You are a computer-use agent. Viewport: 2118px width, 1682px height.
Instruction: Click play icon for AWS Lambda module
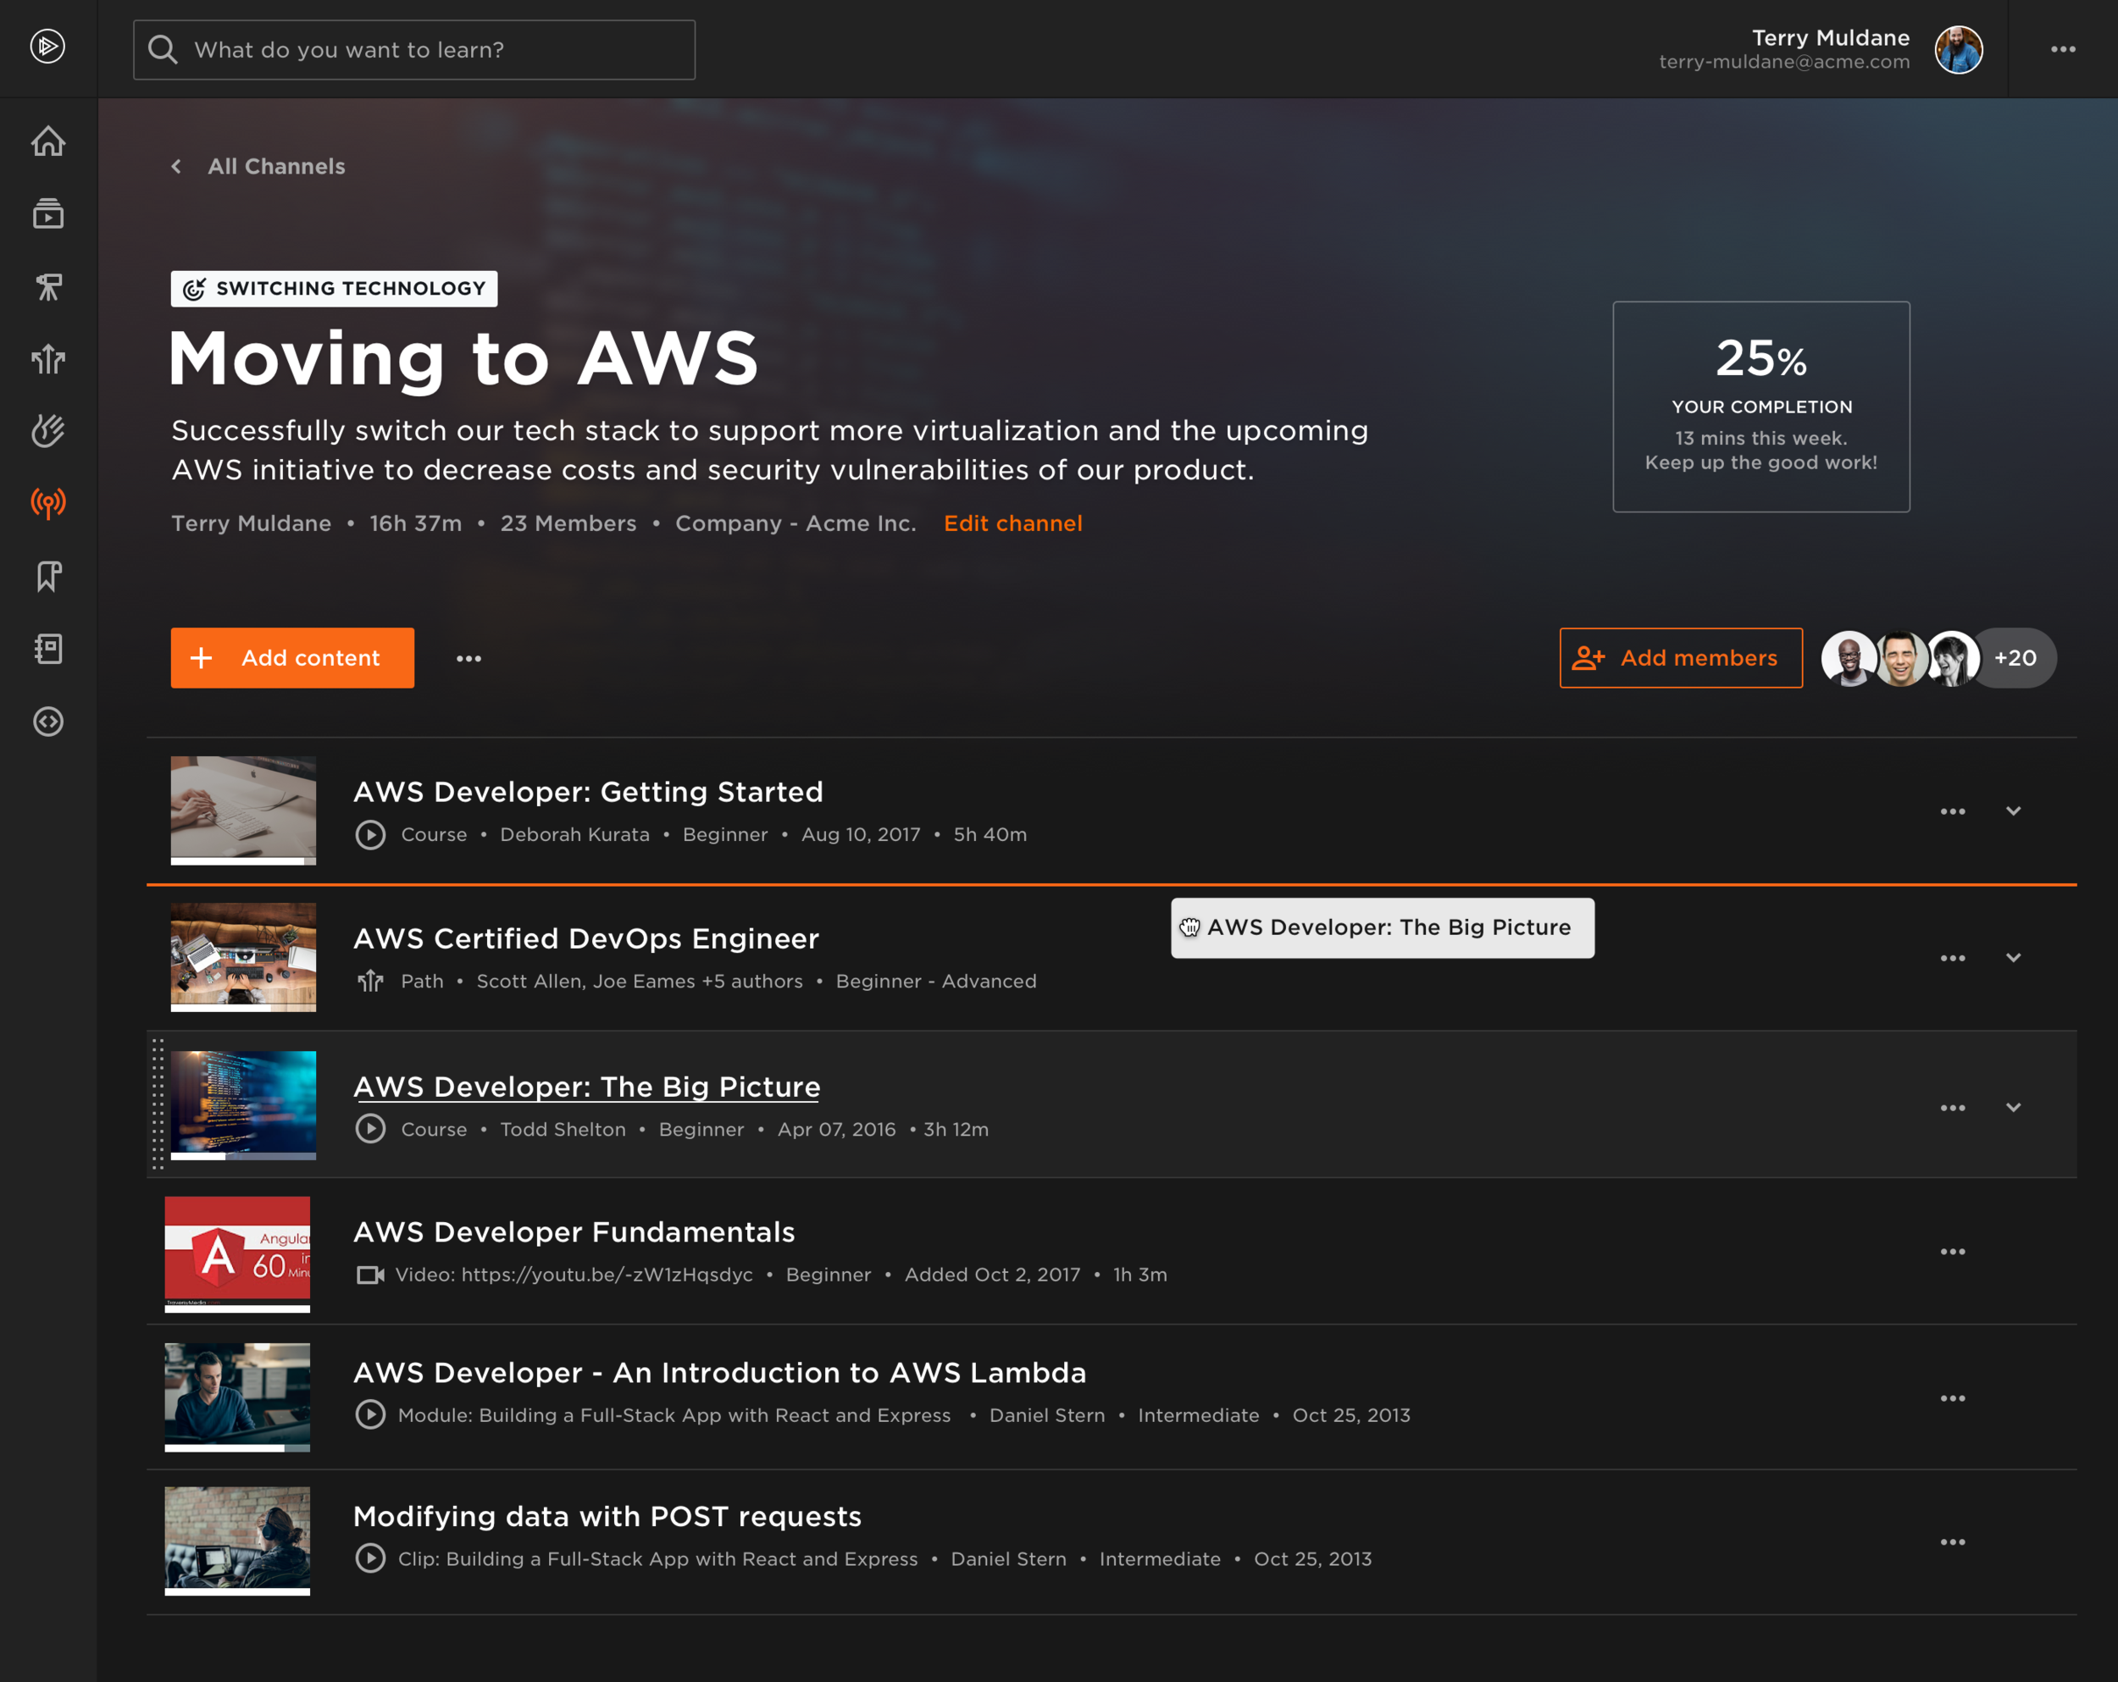click(370, 1415)
